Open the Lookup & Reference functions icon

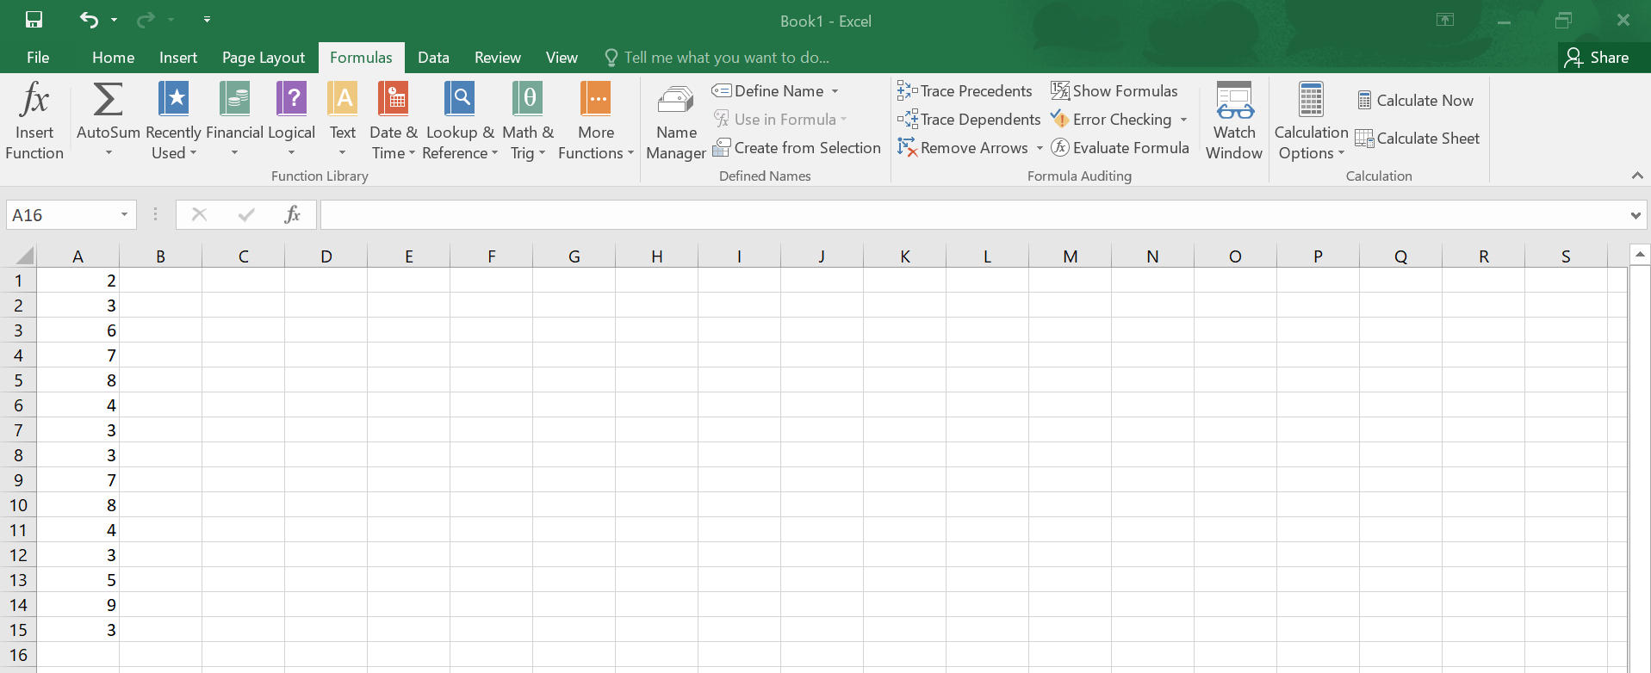pyautogui.click(x=460, y=99)
